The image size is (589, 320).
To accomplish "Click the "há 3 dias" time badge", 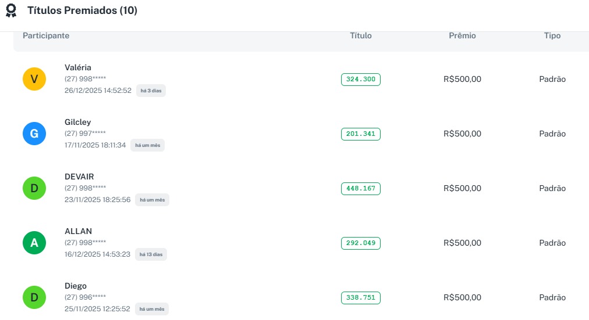I will click(x=151, y=91).
